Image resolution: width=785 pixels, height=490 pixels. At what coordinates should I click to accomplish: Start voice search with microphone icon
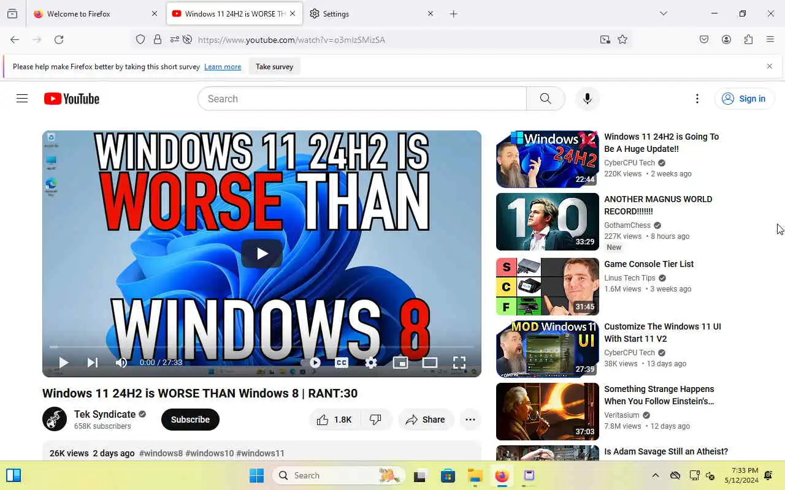coord(587,99)
